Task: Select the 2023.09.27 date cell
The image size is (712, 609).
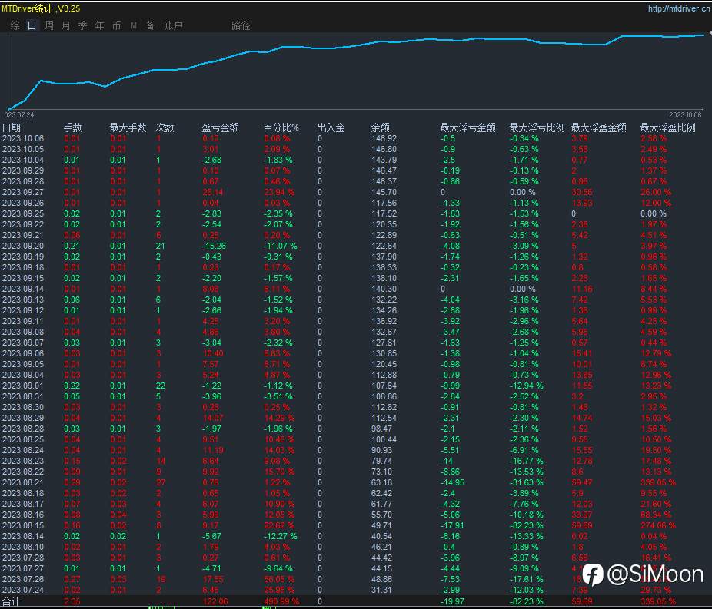Action: point(23,192)
